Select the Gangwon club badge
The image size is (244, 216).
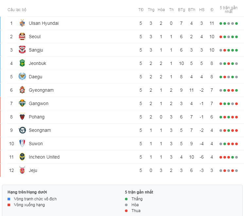pos(22,103)
